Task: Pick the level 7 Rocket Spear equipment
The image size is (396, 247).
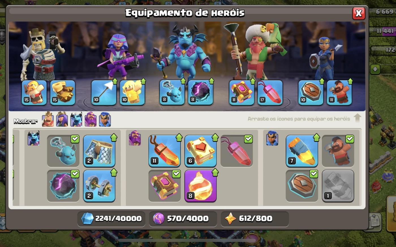Action: click(x=302, y=151)
